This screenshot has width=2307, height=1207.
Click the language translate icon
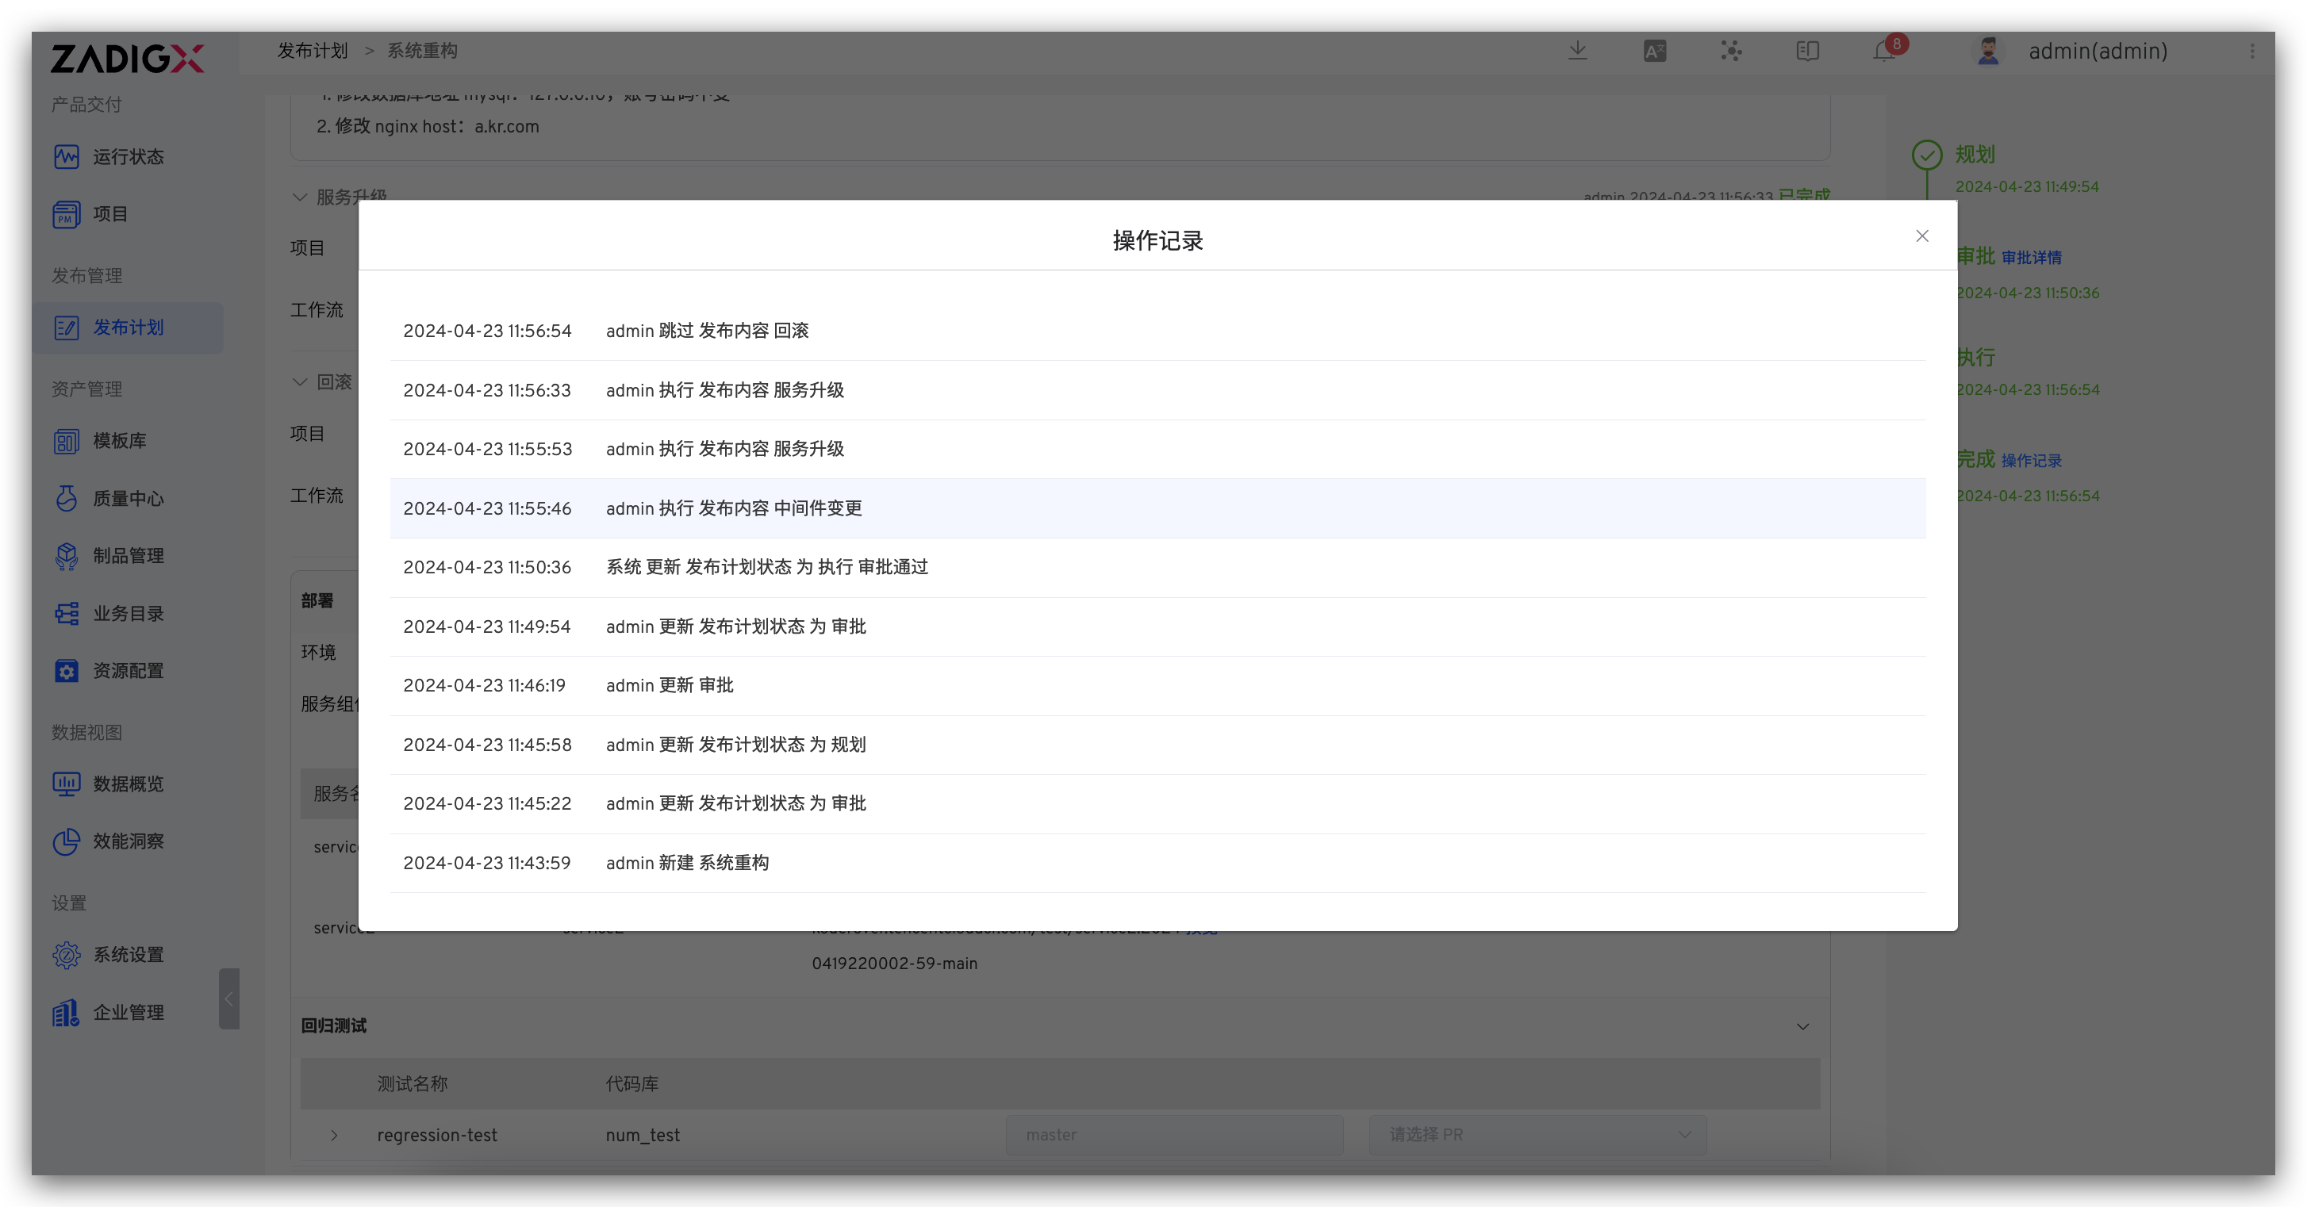[1654, 51]
